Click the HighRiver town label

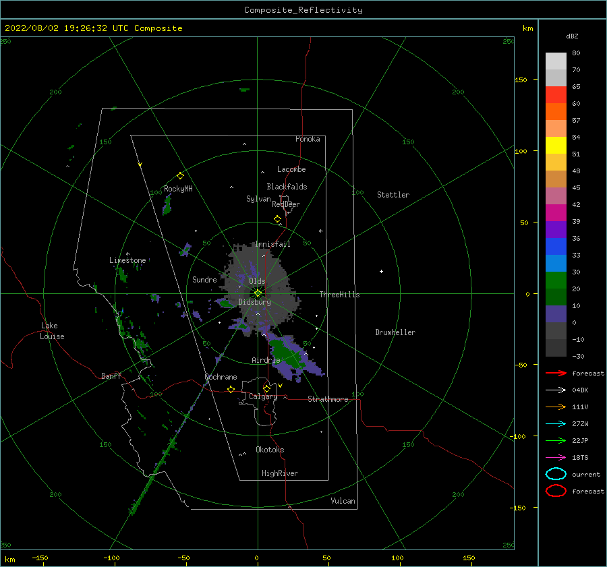(x=280, y=473)
